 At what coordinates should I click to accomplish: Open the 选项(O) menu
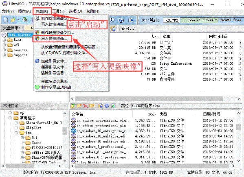(x=75, y=11)
